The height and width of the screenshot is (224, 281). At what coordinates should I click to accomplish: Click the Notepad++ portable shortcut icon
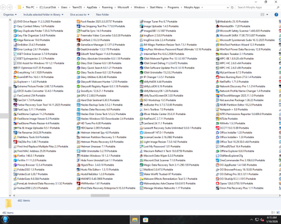(x=217, y=109)
